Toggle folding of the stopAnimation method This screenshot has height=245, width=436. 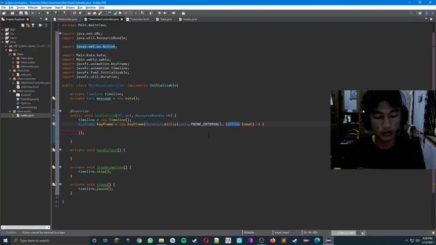coord(60,167)
